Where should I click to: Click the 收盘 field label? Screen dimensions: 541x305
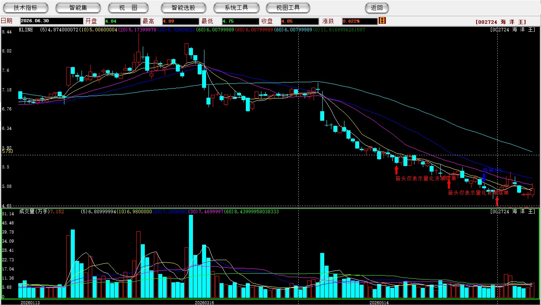267,21
